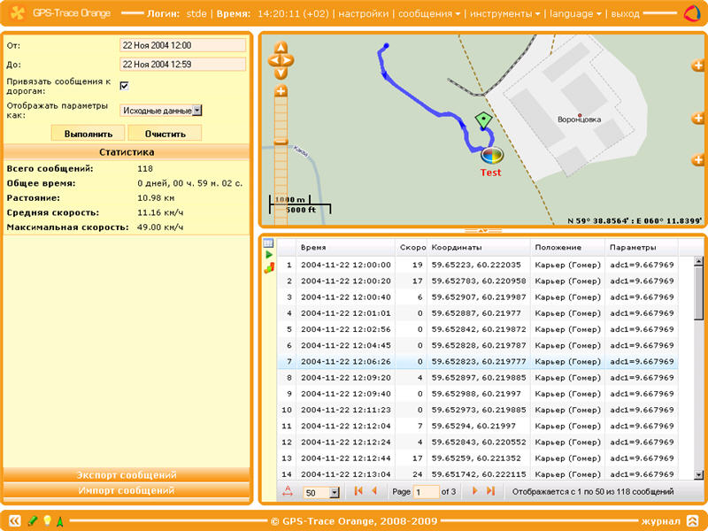Viewport: 708px width, 531px height.
Task: Open the Экспорт сообщений section
Action: (127, 475)
